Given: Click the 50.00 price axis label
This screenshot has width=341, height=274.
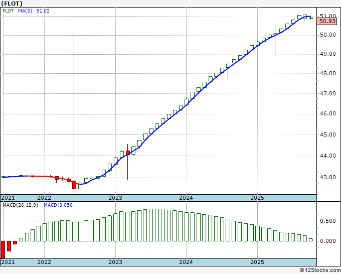Looking at the screenshot, I should (328, 35).
